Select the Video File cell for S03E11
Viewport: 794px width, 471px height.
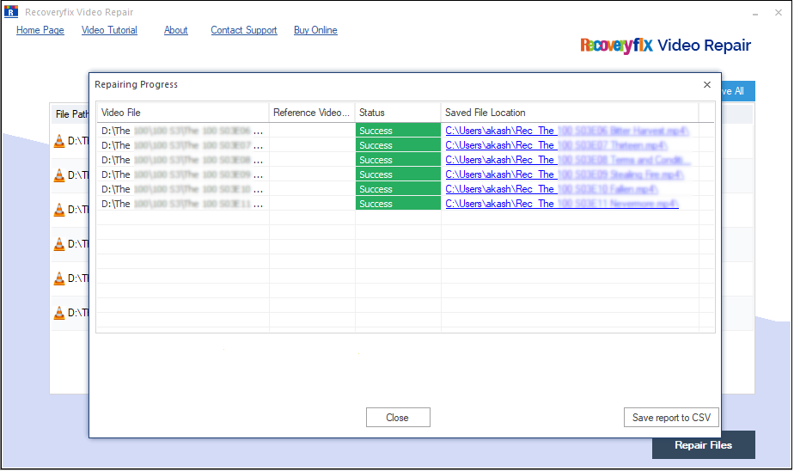pyautogui.click(x=183, y=204)
